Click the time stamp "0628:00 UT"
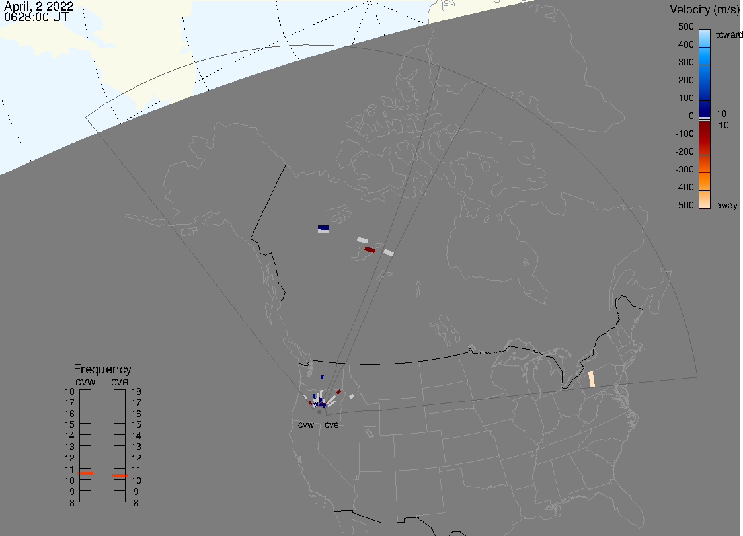The height and width of the screenshot is (536, 743). 36,17
